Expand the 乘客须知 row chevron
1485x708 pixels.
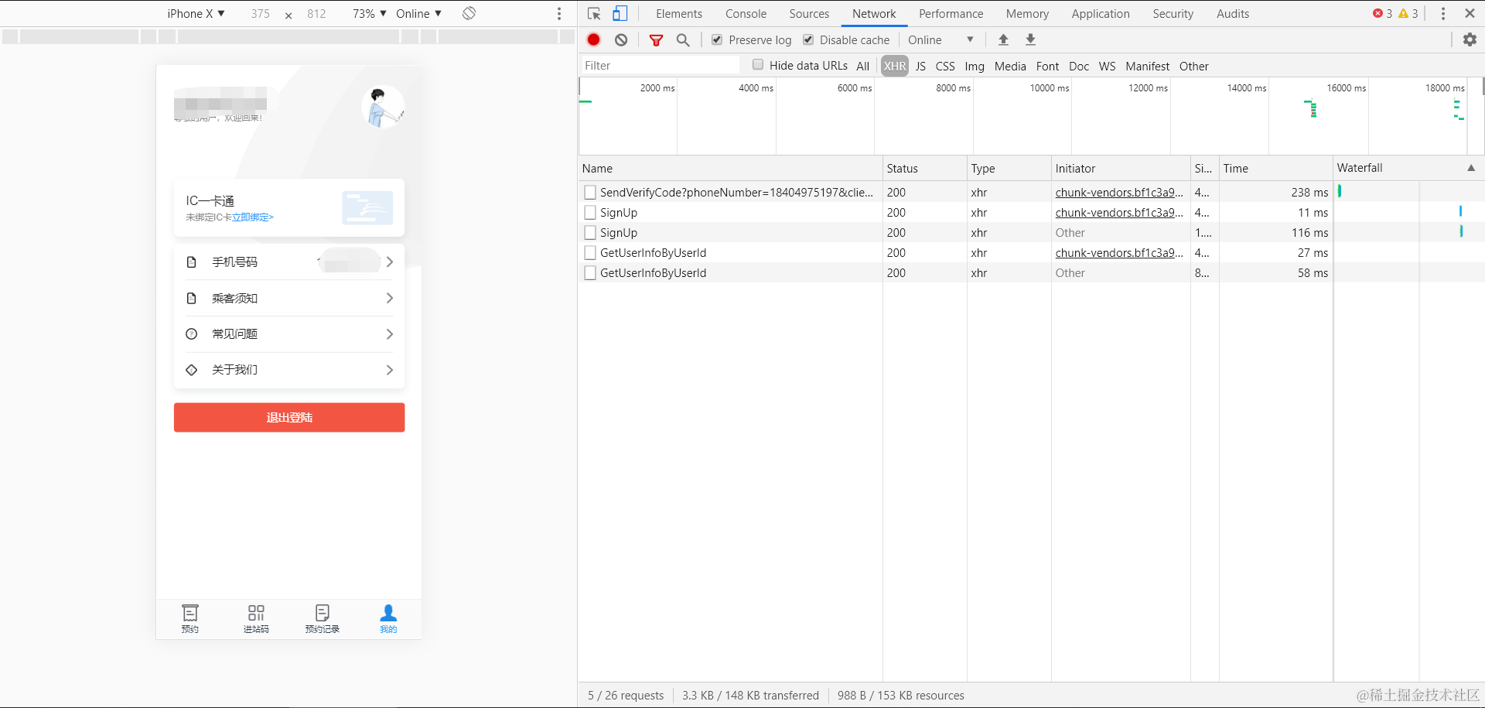click(x=390, y=298)
